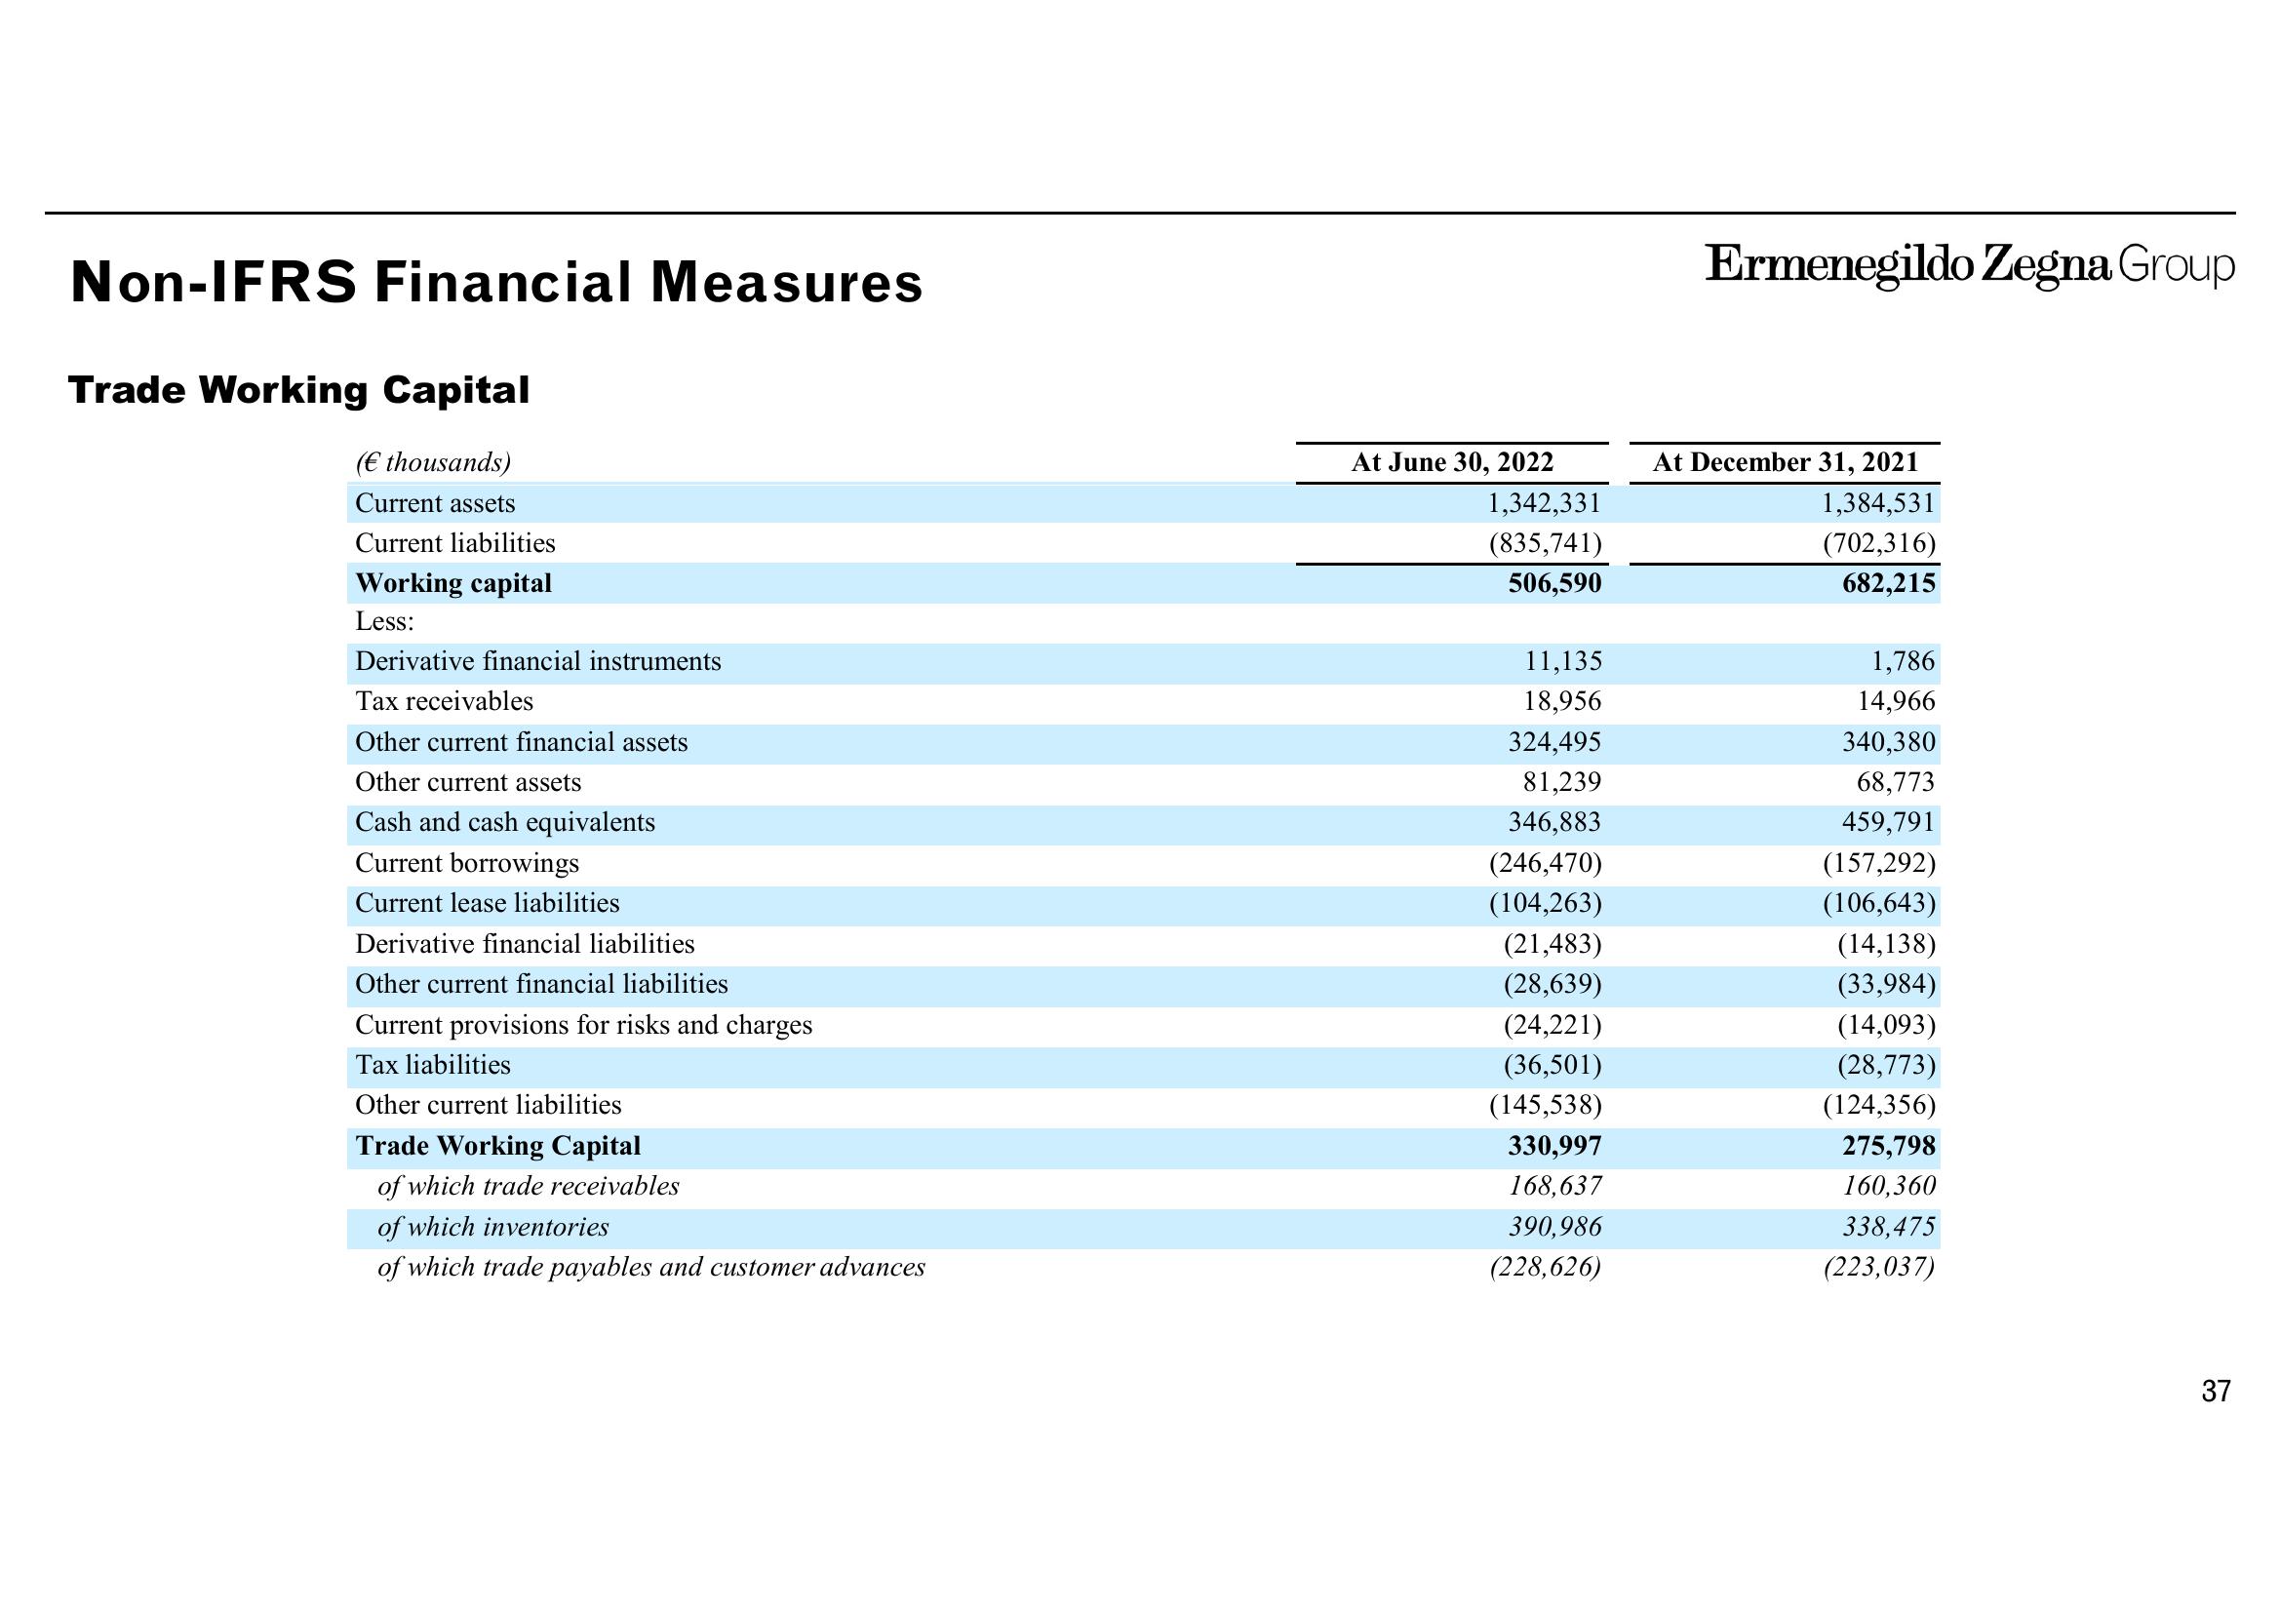Click the value 168,637
This screenshot has height=1612, width=2280.
[1555, 1186]
